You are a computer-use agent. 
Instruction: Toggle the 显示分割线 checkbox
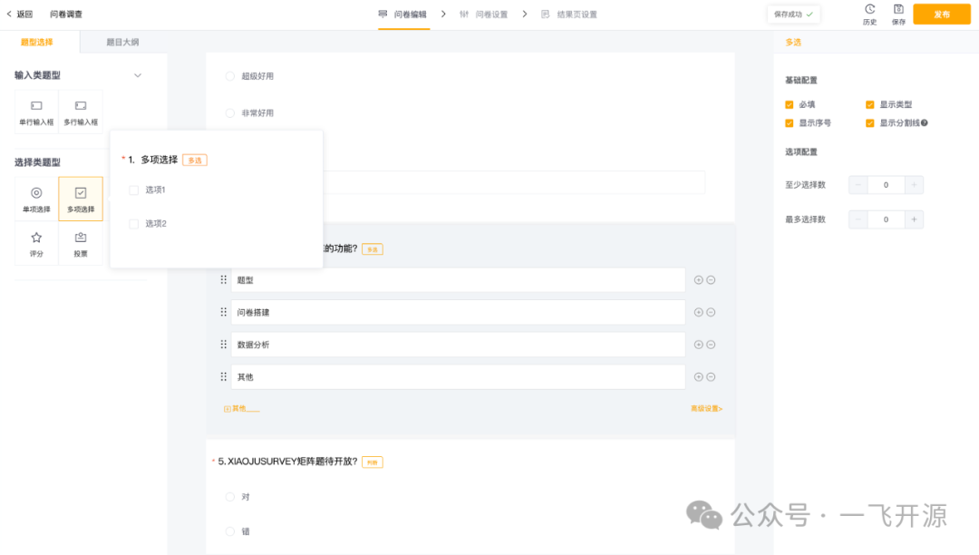point(869,123)
